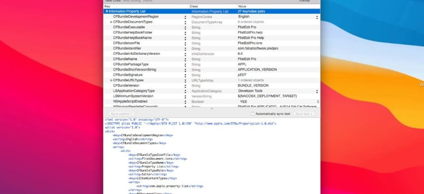
Task: Open key popup arrows beside CFBundleExecutable
Action: [x=185, y=27]
